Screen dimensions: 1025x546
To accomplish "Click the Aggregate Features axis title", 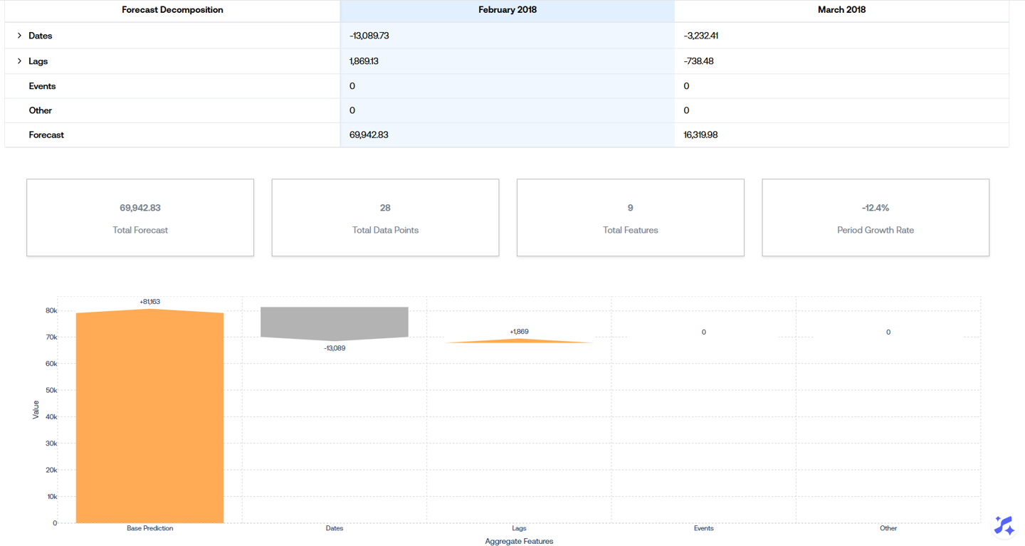I will click(519, 541).
